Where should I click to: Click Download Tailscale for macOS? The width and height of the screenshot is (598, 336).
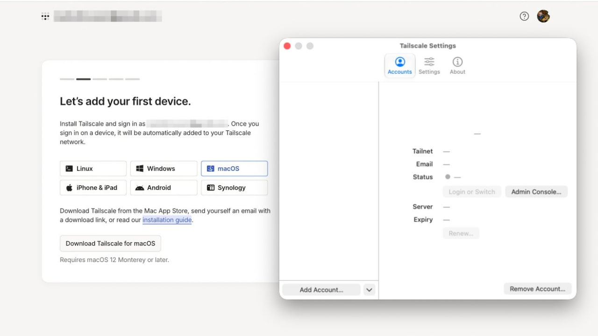[110, 244]
